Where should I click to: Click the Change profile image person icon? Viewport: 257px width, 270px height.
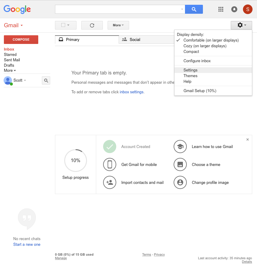tap(180, 182)
